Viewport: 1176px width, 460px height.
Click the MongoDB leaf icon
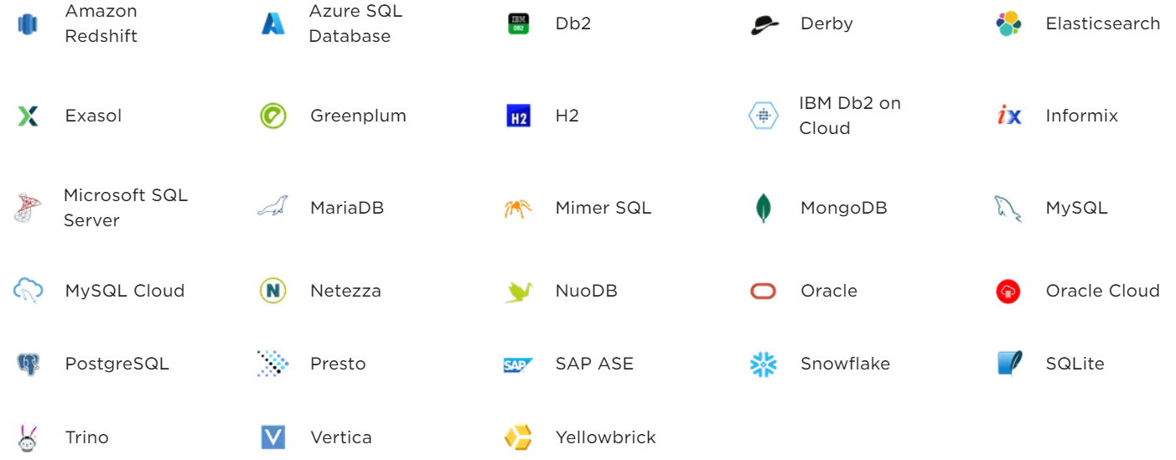pos(763,208)
